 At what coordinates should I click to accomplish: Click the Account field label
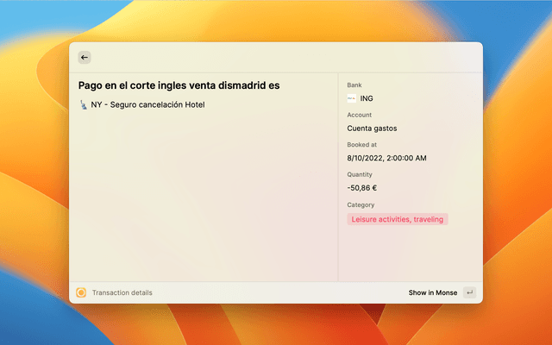[x=359, y=115]
